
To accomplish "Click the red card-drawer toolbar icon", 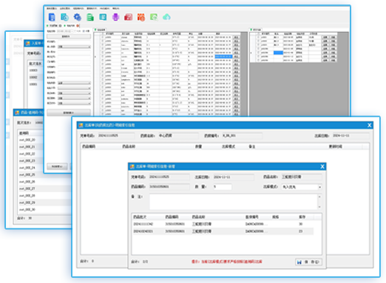I will [129, 17].
